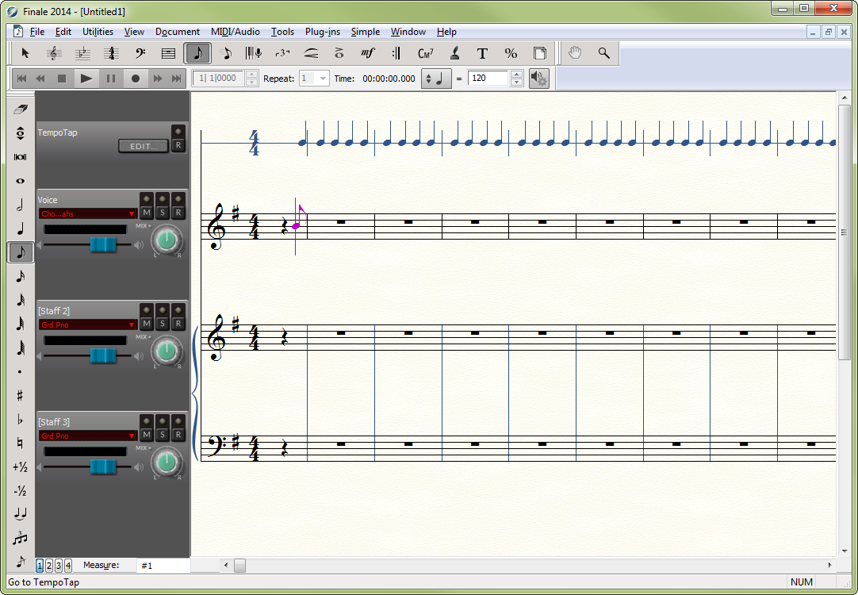
Task: Open the Utilities menu
Action: coord(98,32)
